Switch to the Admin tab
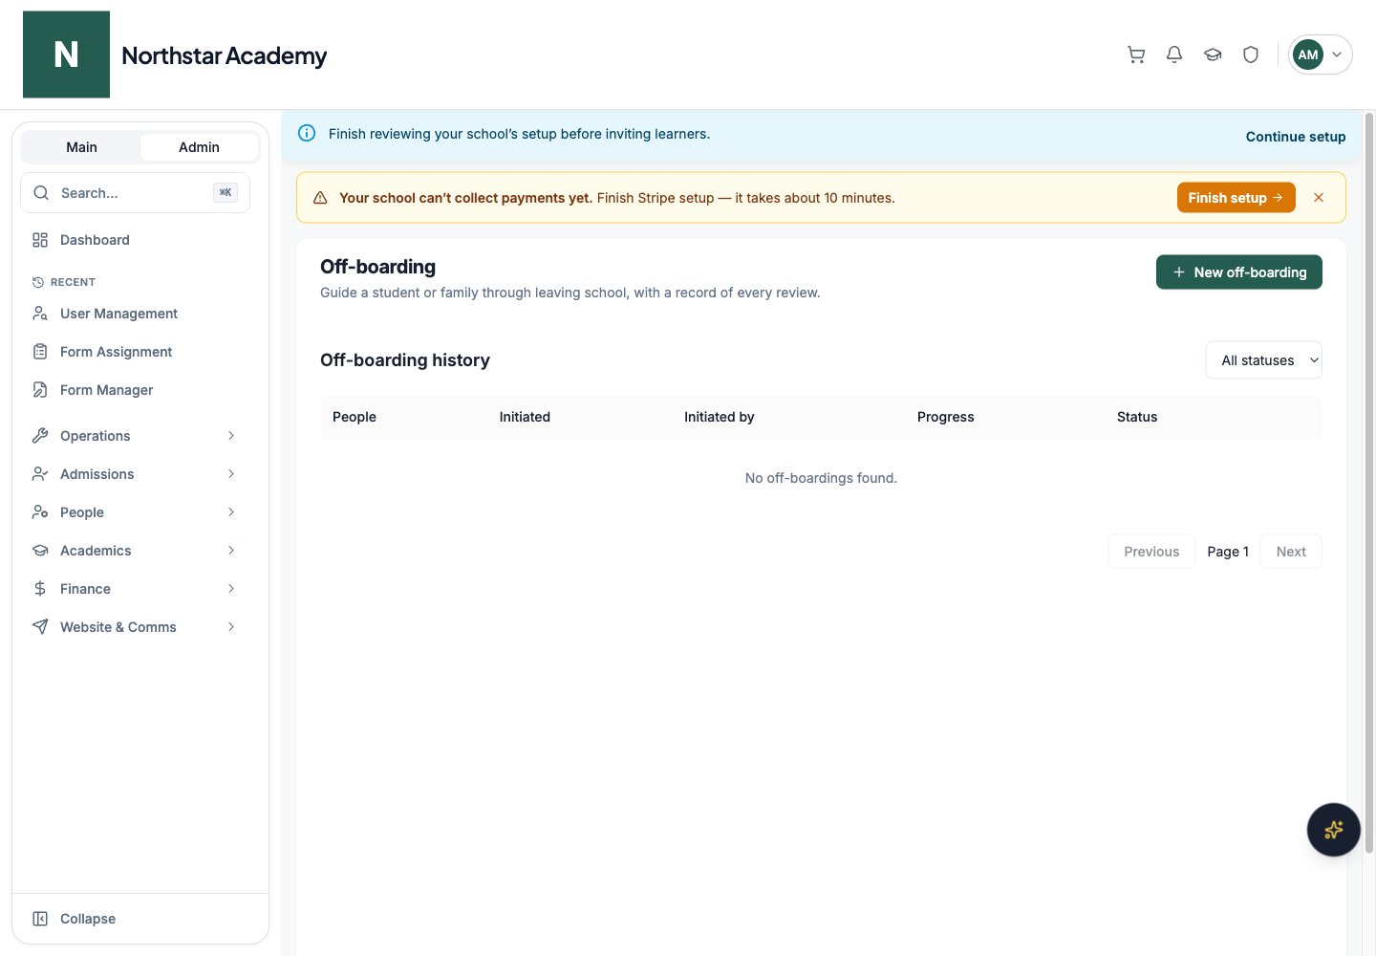Image resolution: width=1376 pixels, height=956 pixels. tap(199, 147)
